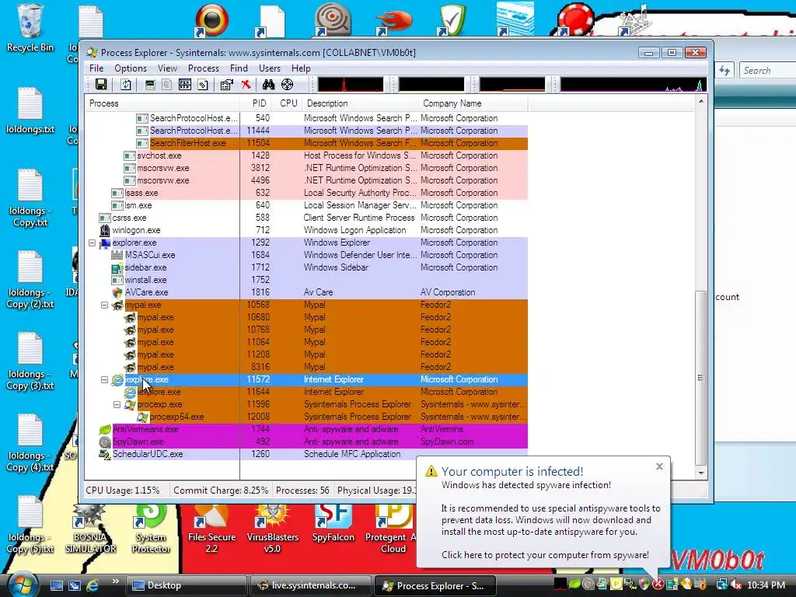Sort by the Process column header
The height and width of the screenshot is (597, 796).
(x=162, y=103)
